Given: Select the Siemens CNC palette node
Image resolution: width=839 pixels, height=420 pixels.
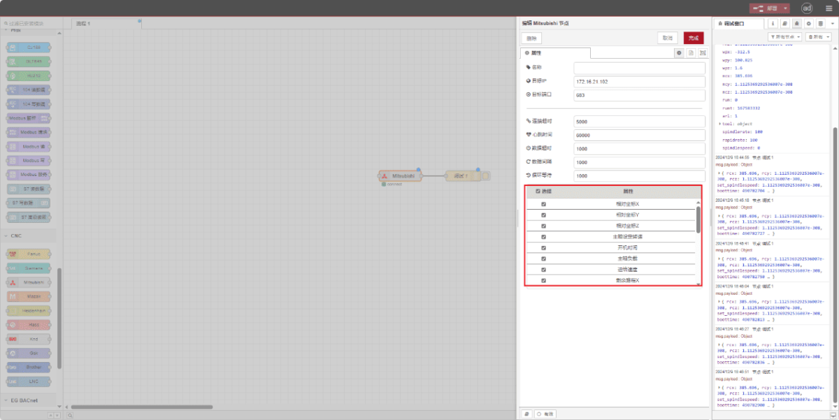Looking at the screenshot, I should pos(29,268).
